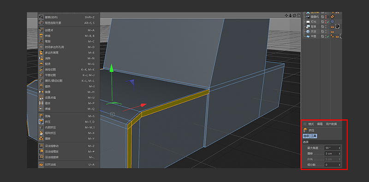Viewport: 369px width, 182px height.
Task: Pick the 内部挤压 inner extrude icon
Action: tap(41, 128)
